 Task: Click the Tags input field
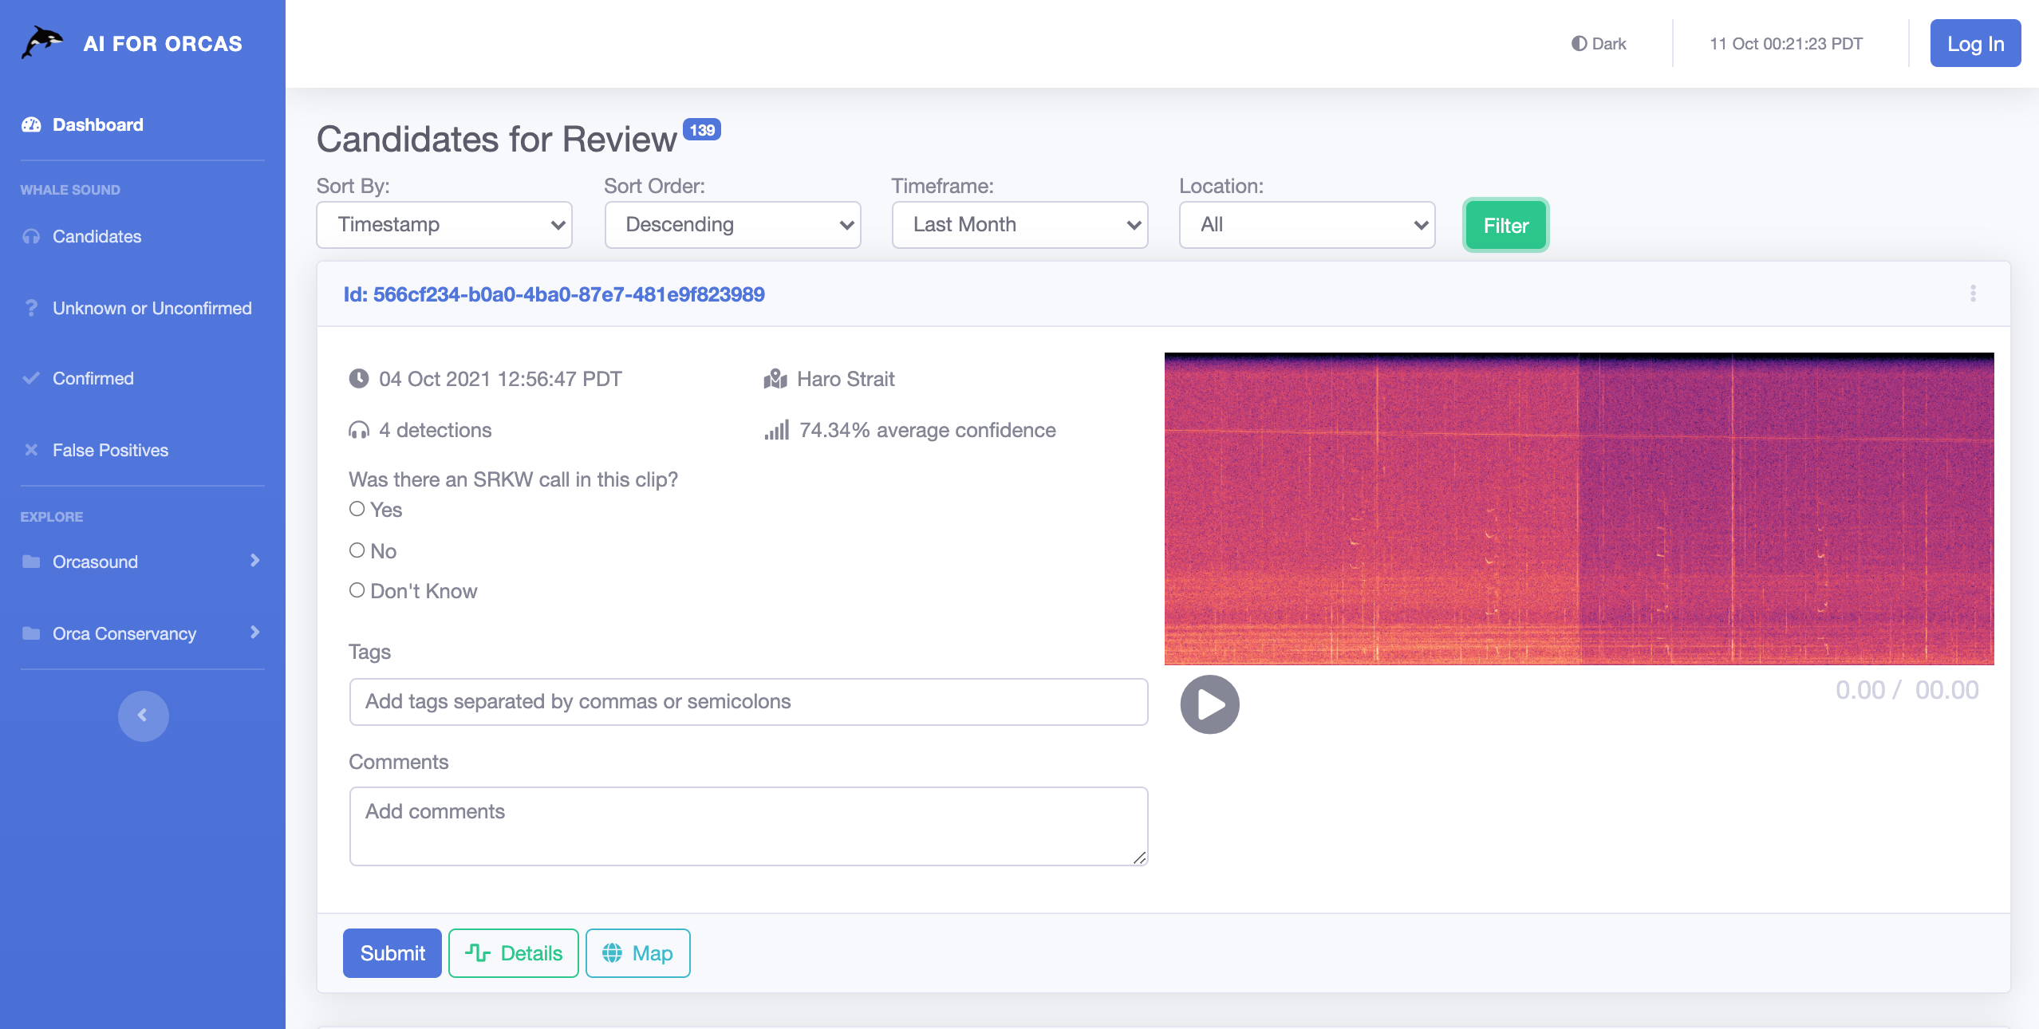coord(748,700)
